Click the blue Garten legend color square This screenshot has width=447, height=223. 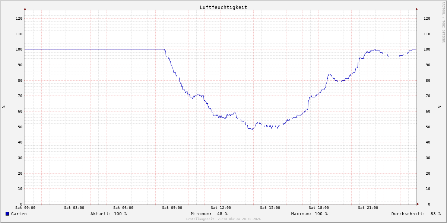click(7, 214)
